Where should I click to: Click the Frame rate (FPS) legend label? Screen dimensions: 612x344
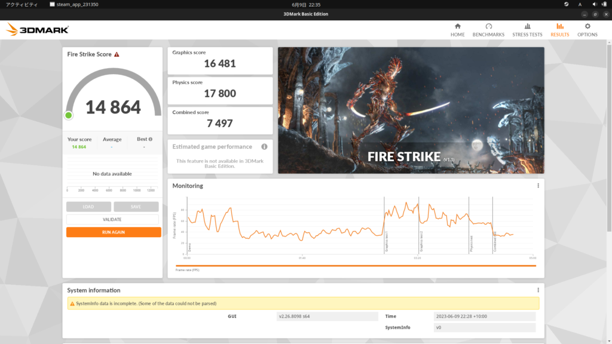pos(187,270)
